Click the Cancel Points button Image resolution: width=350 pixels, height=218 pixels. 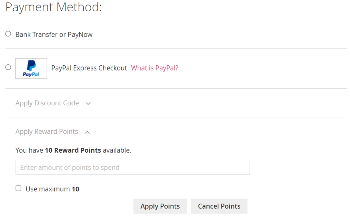pos(219,206)
